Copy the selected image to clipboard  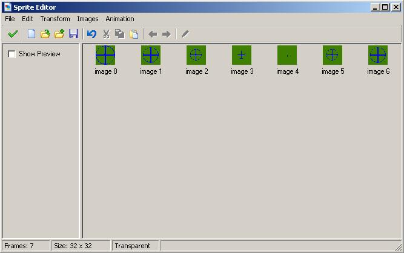coord(119,34)
